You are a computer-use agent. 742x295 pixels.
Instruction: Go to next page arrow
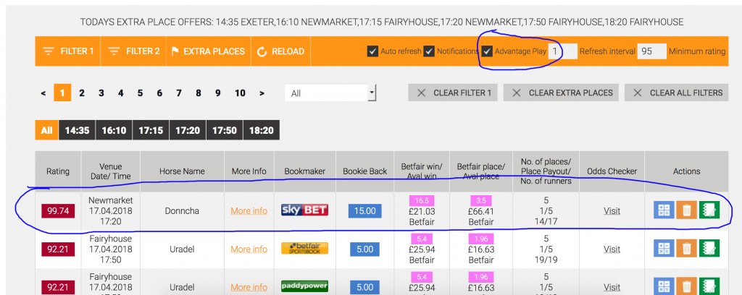[x=262, y=93]
